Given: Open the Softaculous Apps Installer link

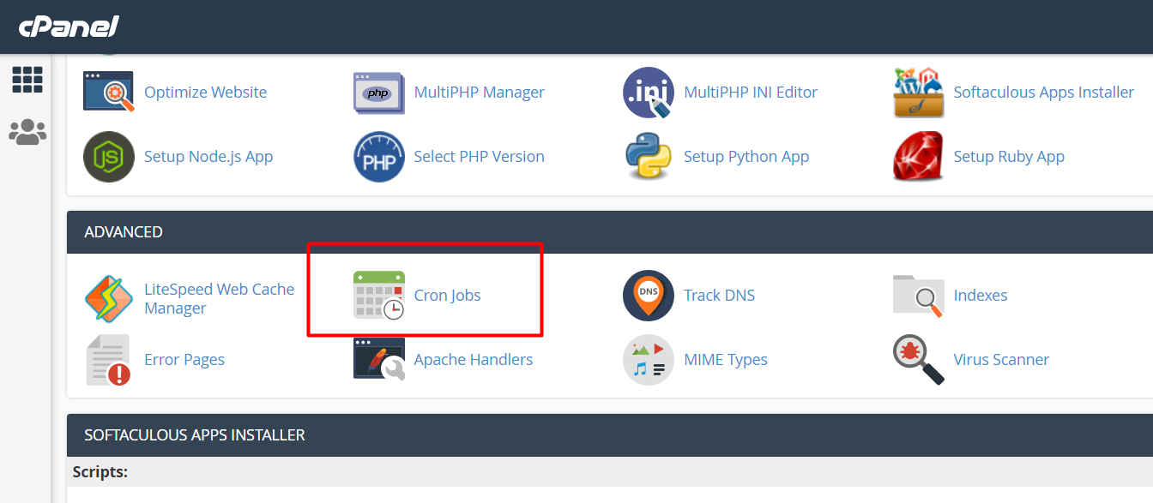Looking at the screenshot, I should click(x=1043, y=93).
